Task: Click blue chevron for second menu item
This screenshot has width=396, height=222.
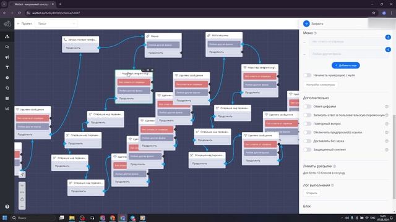Action: click(x=388, y=49)
